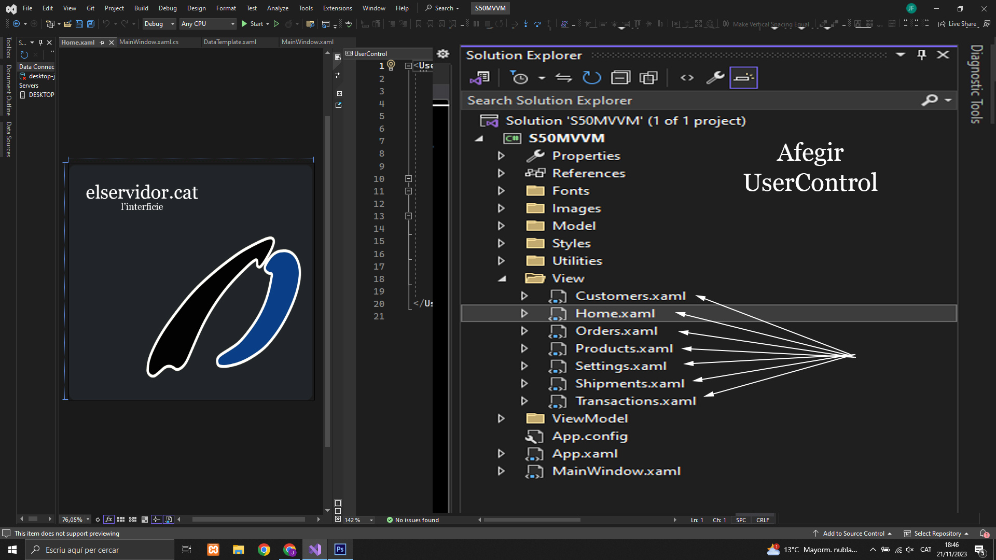Toggle Preview Selected Items button
This screenshot has width=996, height=560.
coord(743,78)
